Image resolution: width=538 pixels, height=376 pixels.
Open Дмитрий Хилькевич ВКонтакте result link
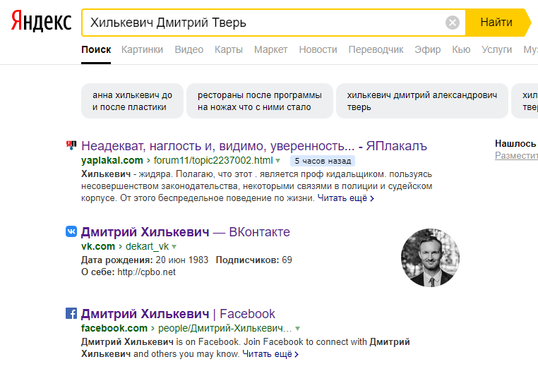point(185,232)
